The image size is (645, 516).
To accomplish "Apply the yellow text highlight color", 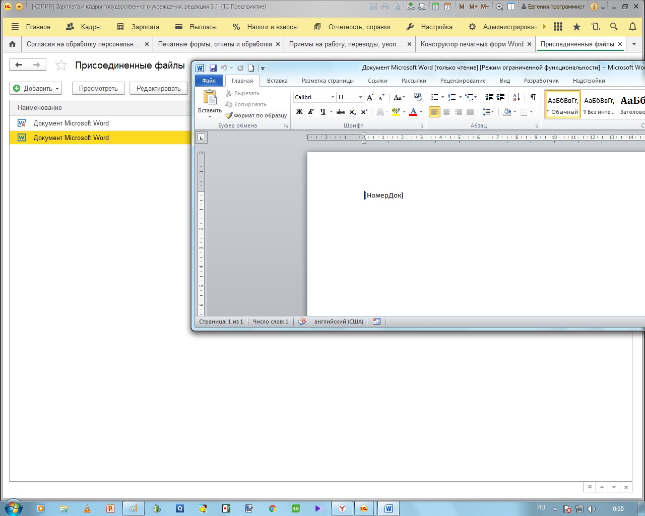I will point(396,112).
